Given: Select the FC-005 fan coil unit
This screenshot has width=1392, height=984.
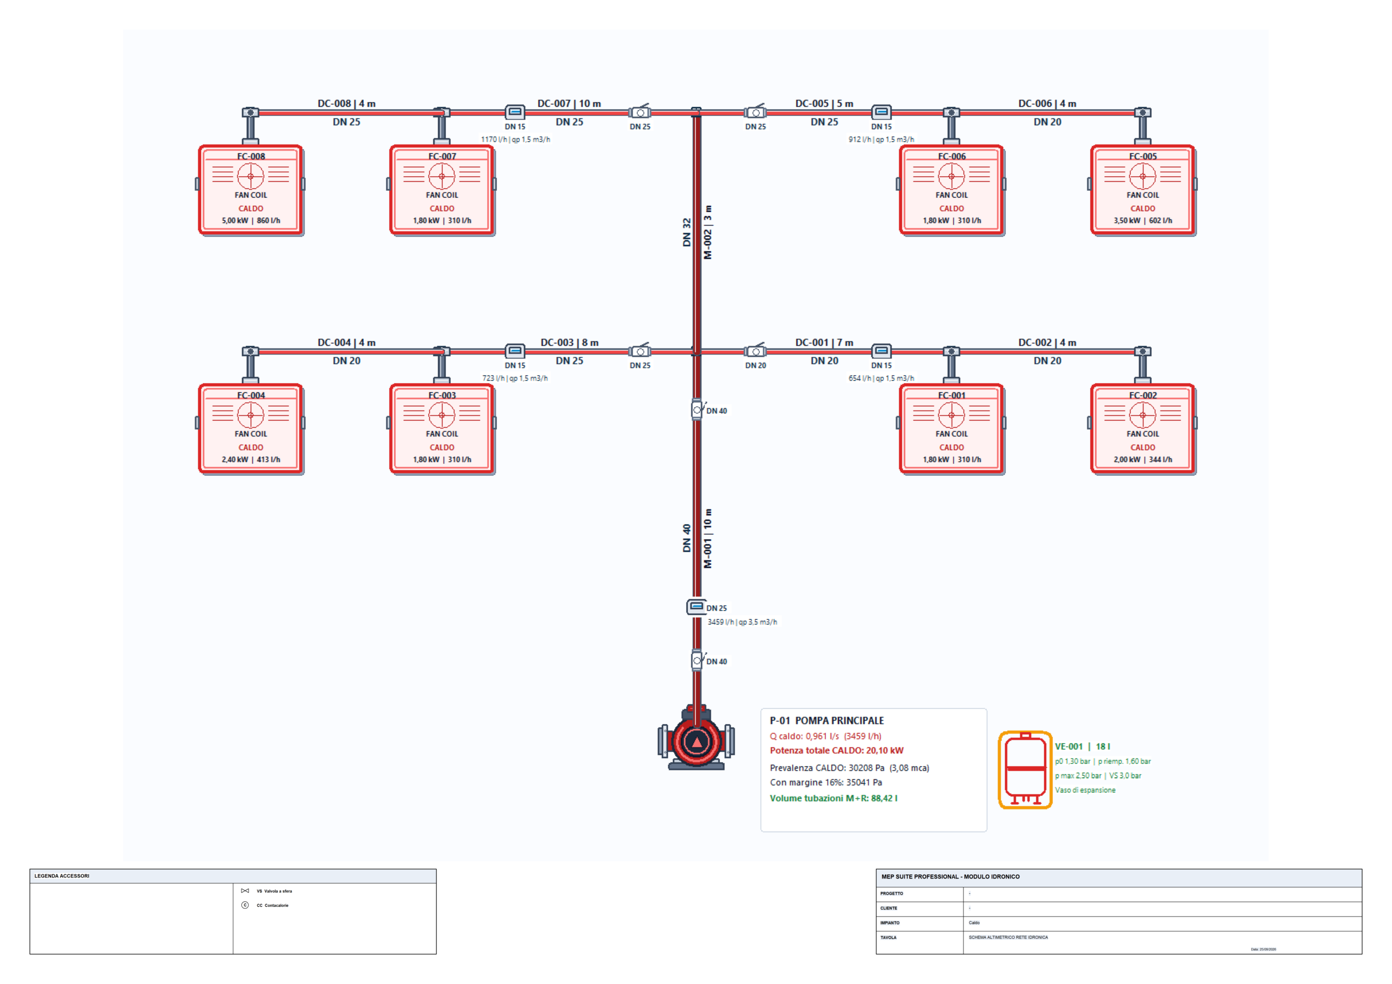Looking at the screenshot, I should (1143, 190).
